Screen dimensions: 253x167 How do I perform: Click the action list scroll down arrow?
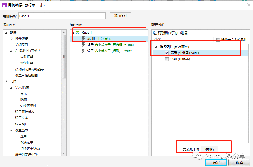click(x=64, y=153)
